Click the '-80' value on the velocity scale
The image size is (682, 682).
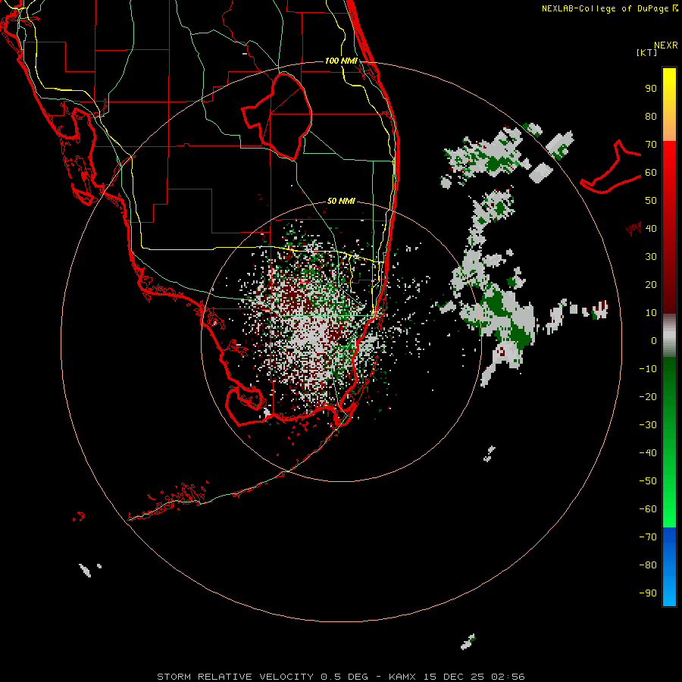coord(648,565)
